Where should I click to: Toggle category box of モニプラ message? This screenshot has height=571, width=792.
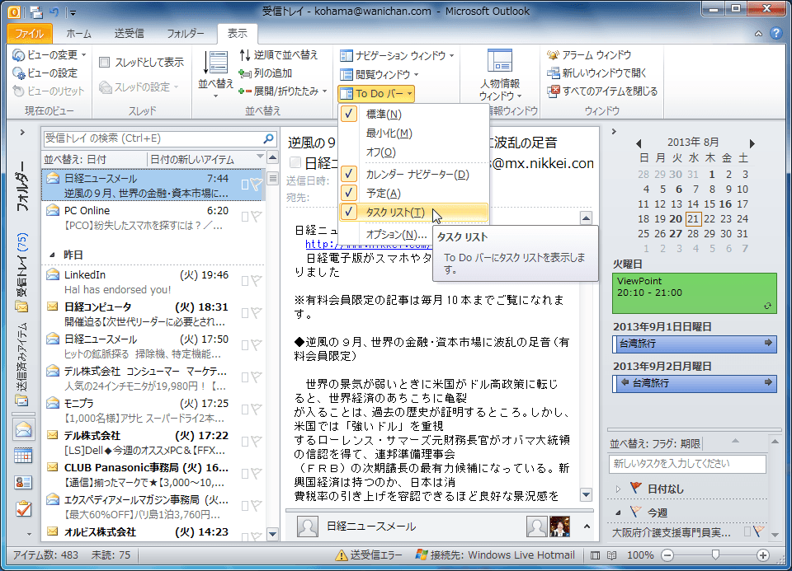click(245, 410)
